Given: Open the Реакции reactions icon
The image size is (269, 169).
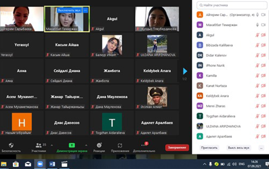Looking at the screenshot, I should click(99, 146).
